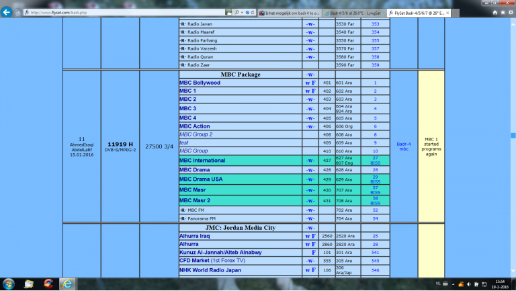516x291 pixels.
Task: Open MBC Bollywood channel link
Action: pos(200,83)
